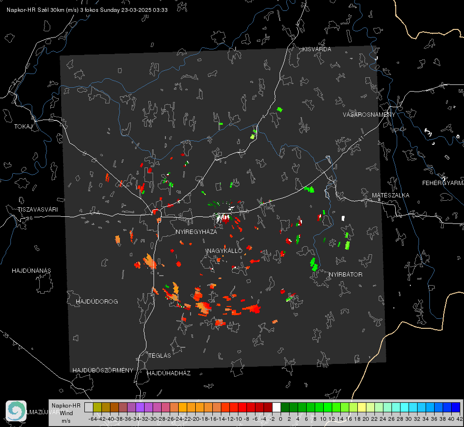Image resolution: width=464 pixels, height=427 pixels.
Task: Select the HAJDÚDOROG label on the map
Action: (x=97, y=301)
